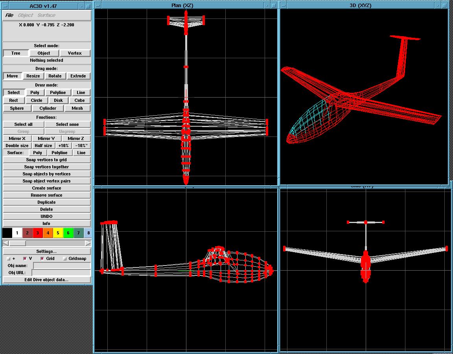Click the Obj name input field
The image size is (453, 354).
pos(61,266)
